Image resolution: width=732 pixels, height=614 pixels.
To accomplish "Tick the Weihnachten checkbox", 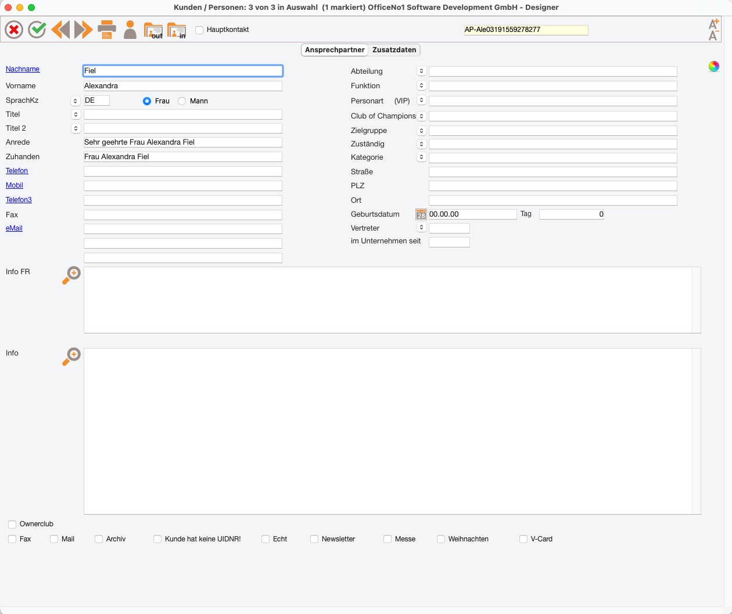I will point(441,539).
